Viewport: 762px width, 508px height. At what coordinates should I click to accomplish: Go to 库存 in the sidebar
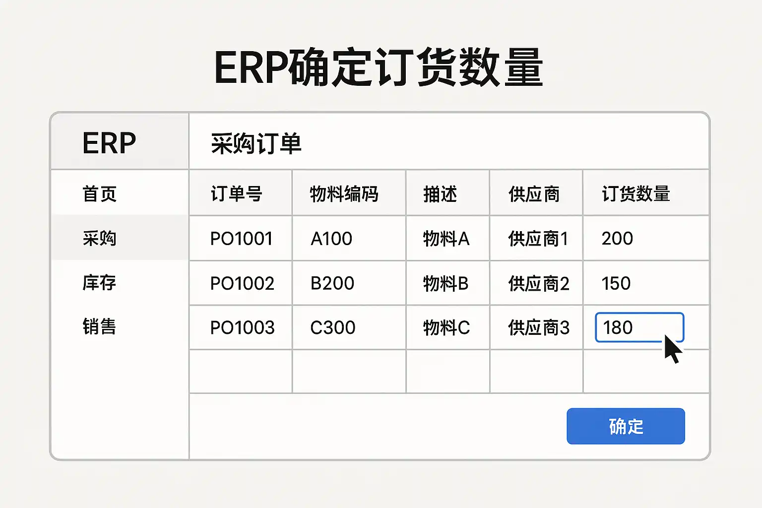[100, 283]
